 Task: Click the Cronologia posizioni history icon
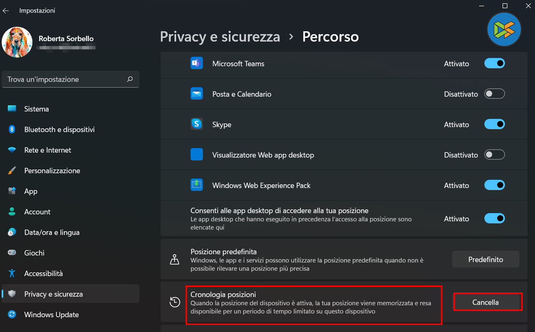[175, 302]
